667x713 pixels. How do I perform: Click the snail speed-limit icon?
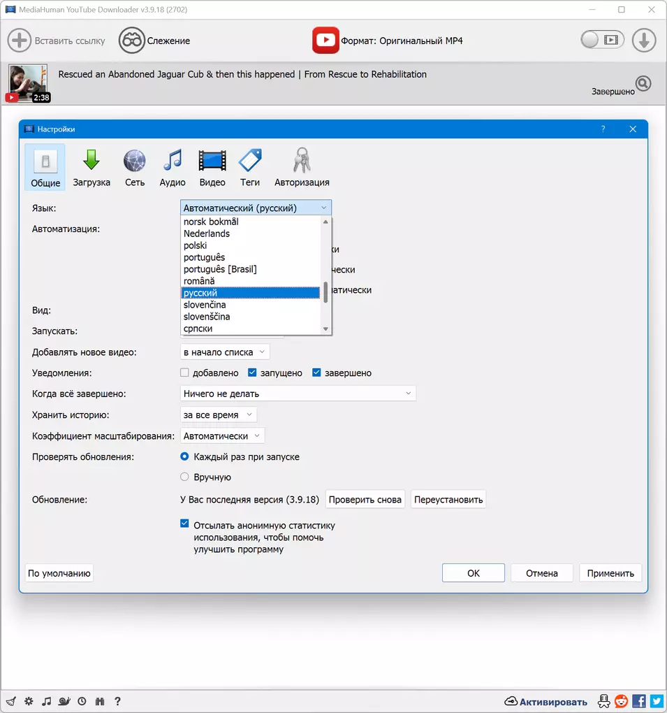[x=64, y=701]
